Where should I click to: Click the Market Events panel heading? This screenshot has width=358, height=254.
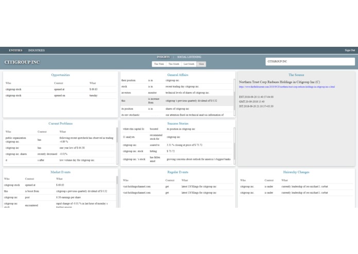[x=60, y=172]
